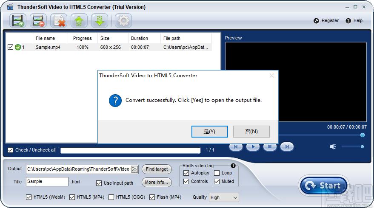Click the Move up green arrow icon

[x=79, y=21]
